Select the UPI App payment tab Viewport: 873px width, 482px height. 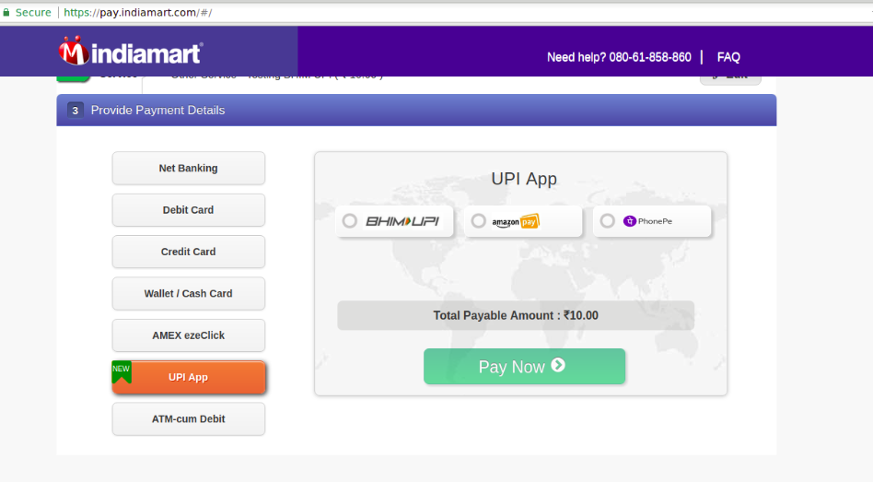(x=188, y=377)
